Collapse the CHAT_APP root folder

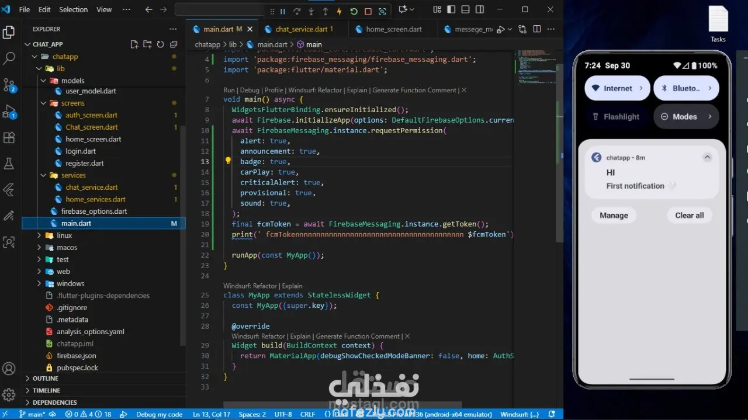click(27, 44)
